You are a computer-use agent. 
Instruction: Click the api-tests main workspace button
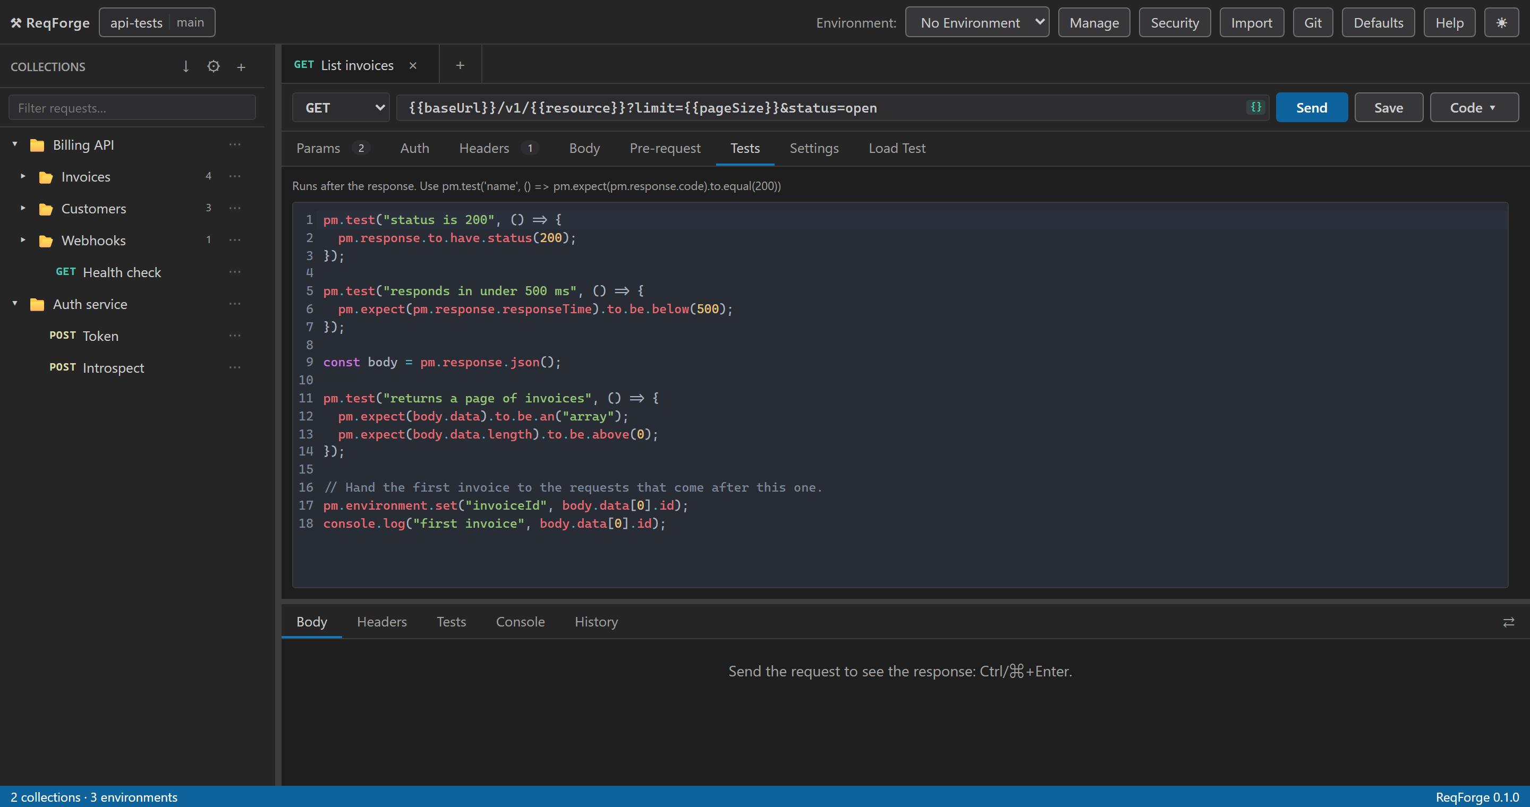[157, 22]
